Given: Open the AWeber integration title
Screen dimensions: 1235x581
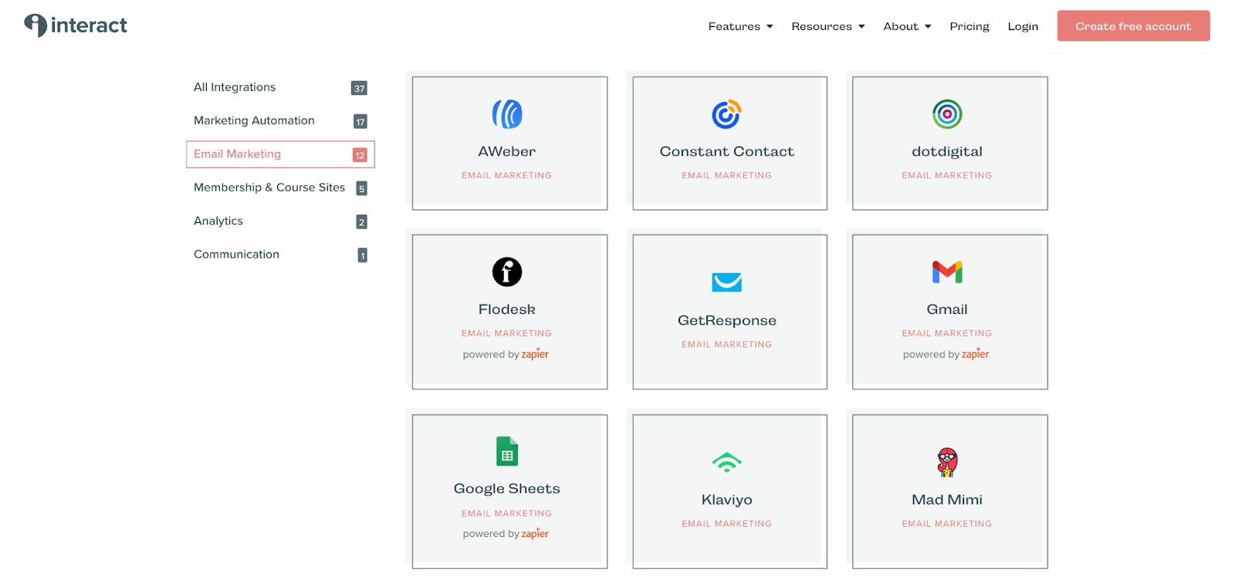Looking at the screenshot, I should (507, 152).
